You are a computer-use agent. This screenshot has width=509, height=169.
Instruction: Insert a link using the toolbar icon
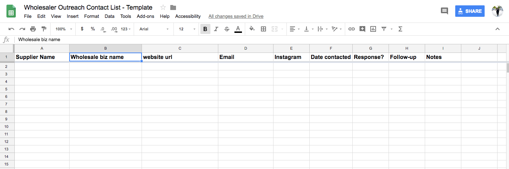coord(352,29)
